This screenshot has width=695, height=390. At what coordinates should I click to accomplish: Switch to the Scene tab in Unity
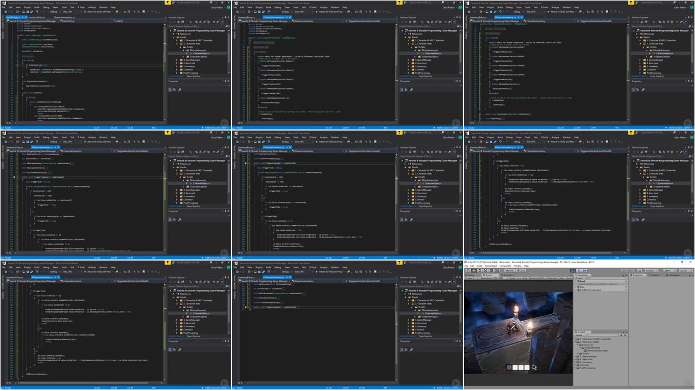470,275
